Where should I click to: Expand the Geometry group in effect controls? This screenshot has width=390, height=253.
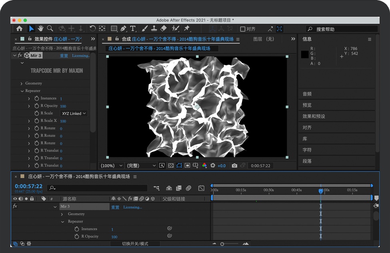point(22,83)
